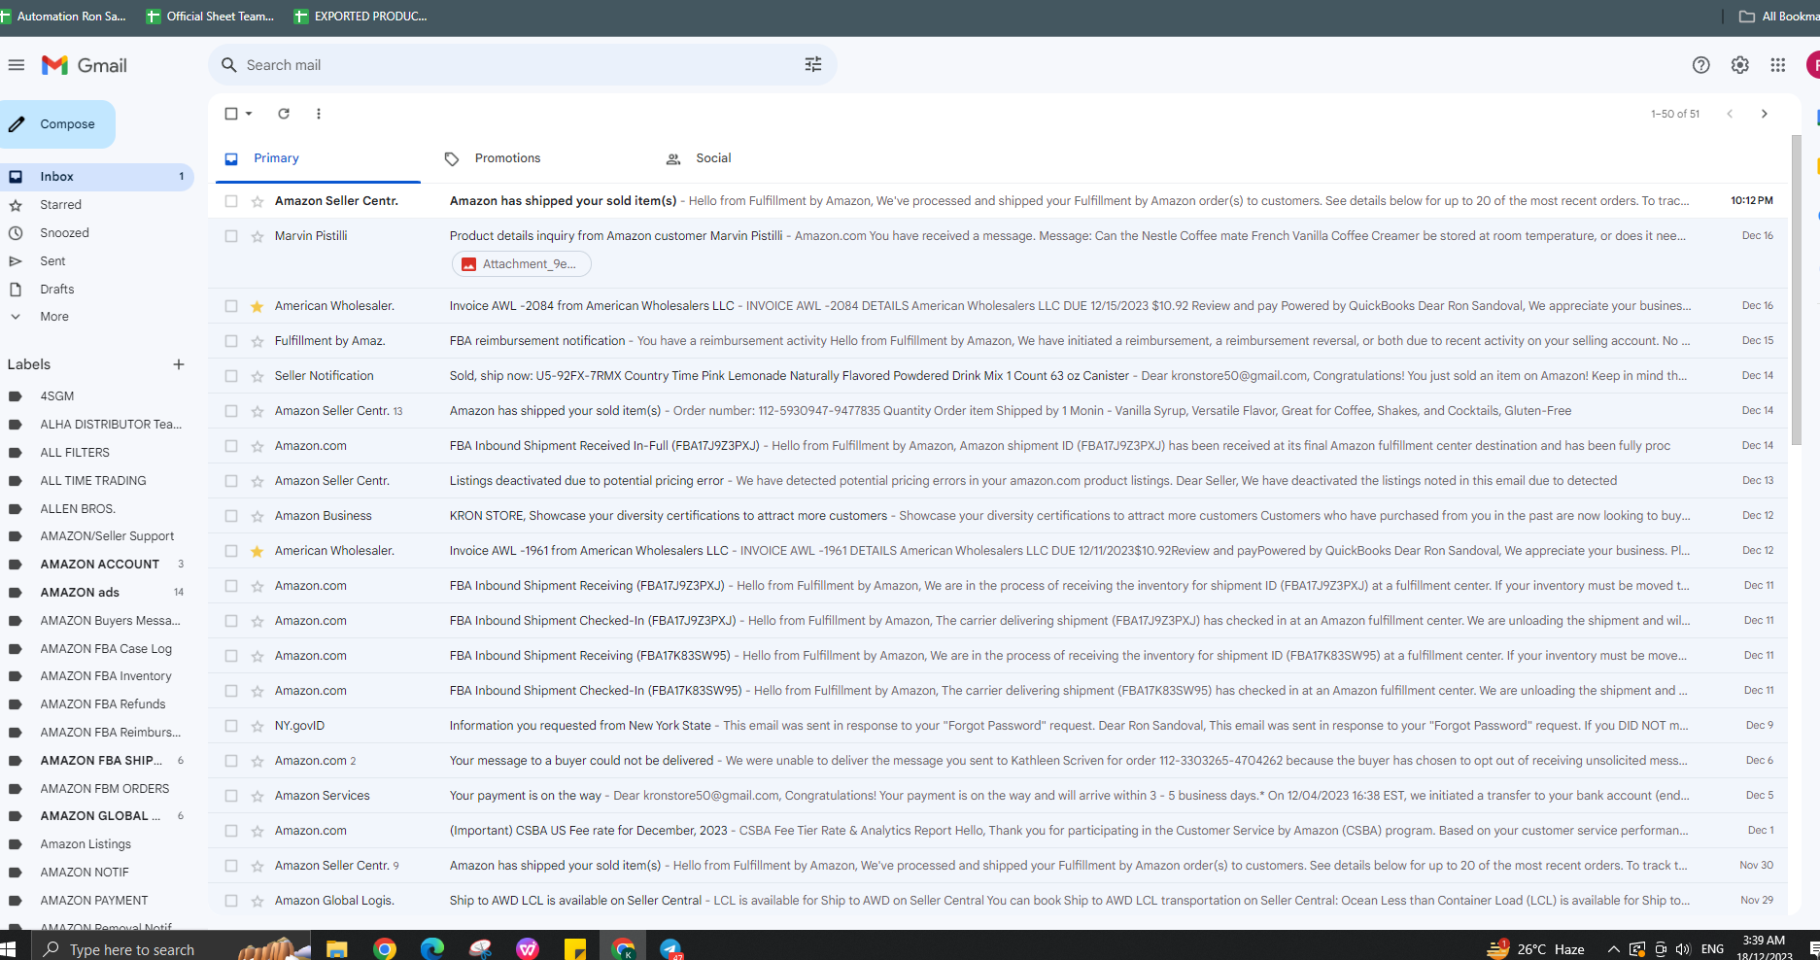The height and width of the screenshot is (960, 1820).
Task: Open the Starred folder
Action: (x=97, y=205)
